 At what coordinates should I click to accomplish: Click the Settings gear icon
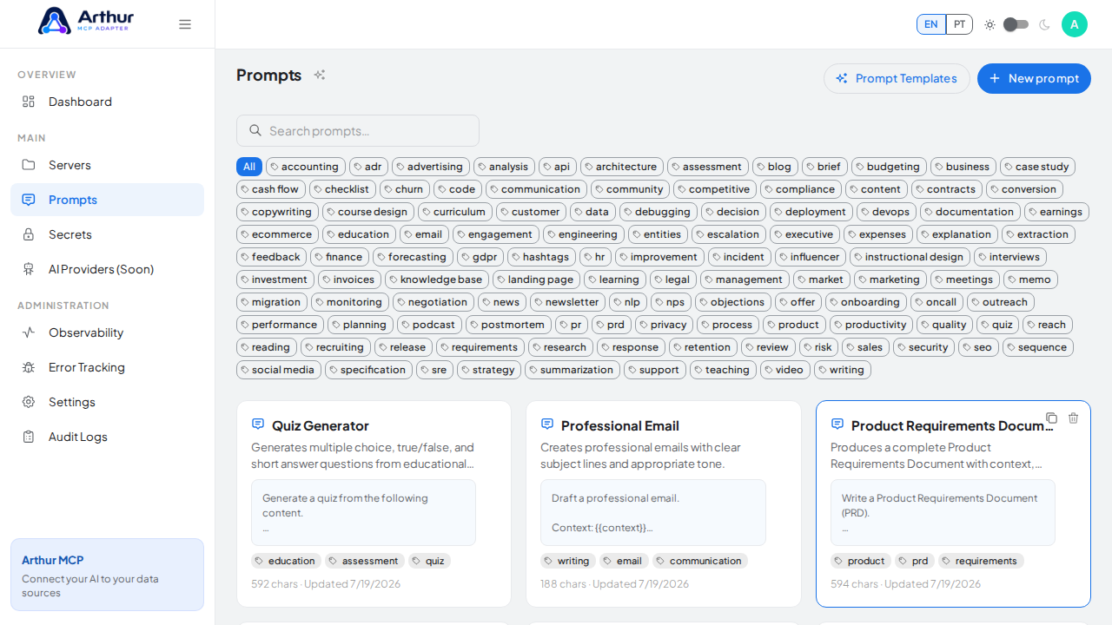pos(29,402)
